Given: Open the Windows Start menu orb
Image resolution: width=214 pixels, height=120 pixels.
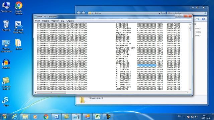Looking at the screenshot, I should tap(4, 117).
